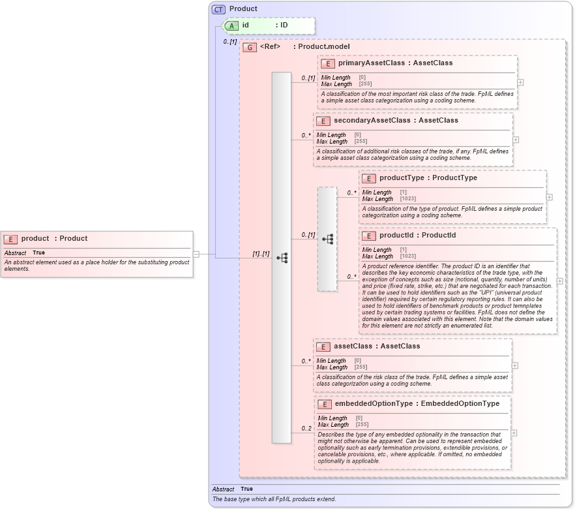Expand the plus box beside productId

(559, 281)
